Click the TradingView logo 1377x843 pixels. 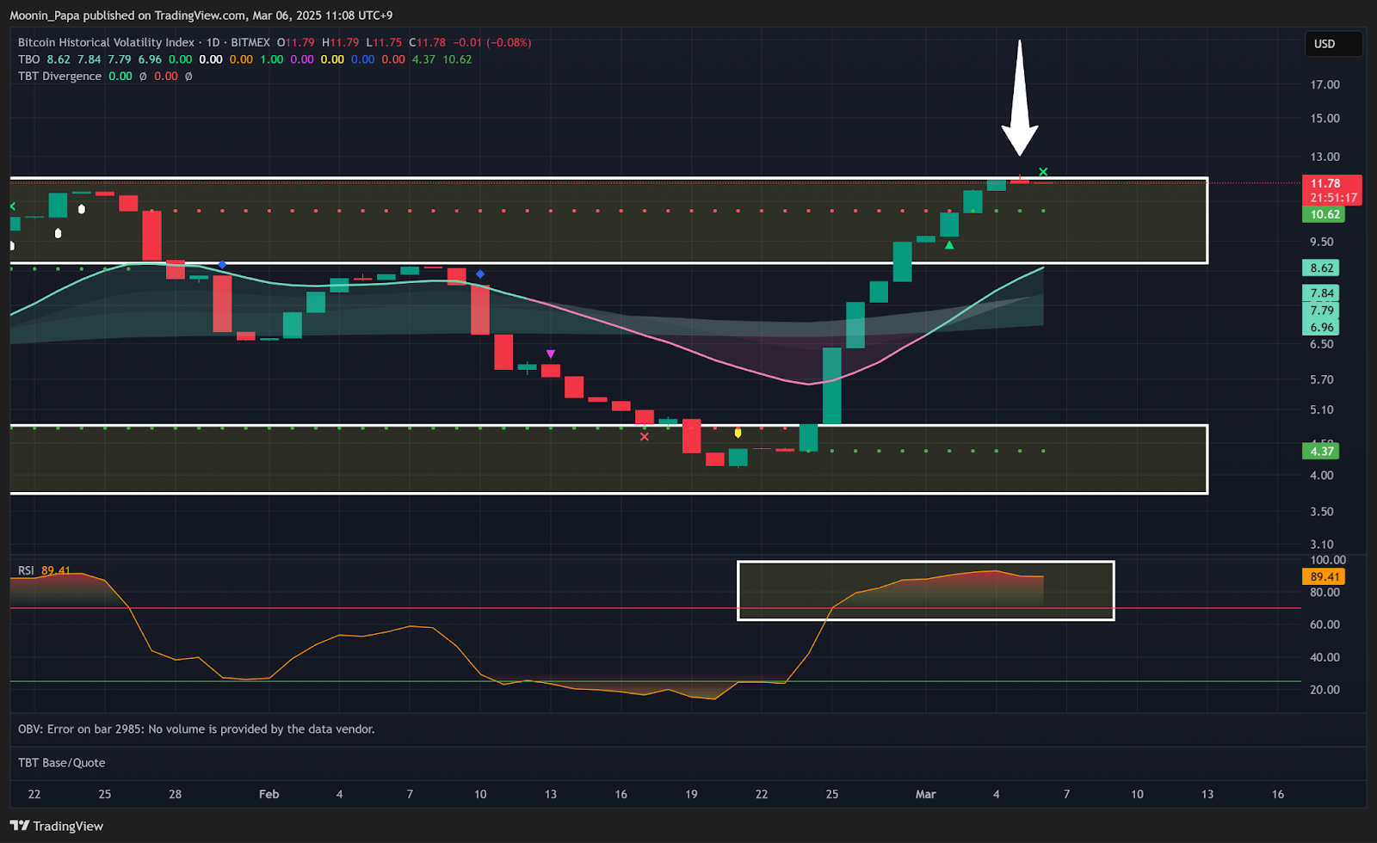[57, 826]
